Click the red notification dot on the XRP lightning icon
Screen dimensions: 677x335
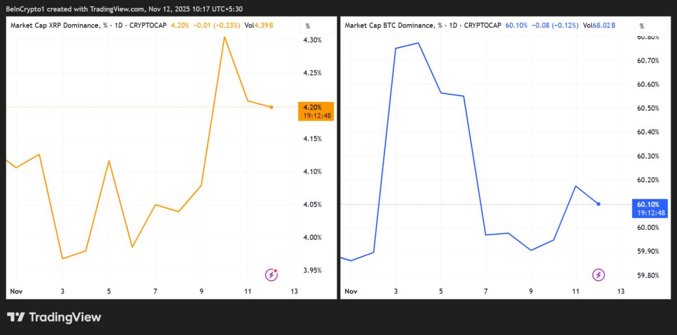click(276, 271)
